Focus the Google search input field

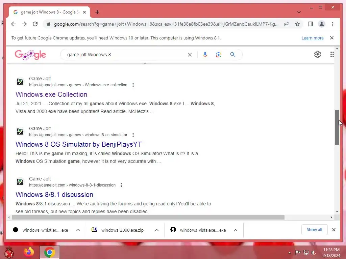click(x=126, y=55)
